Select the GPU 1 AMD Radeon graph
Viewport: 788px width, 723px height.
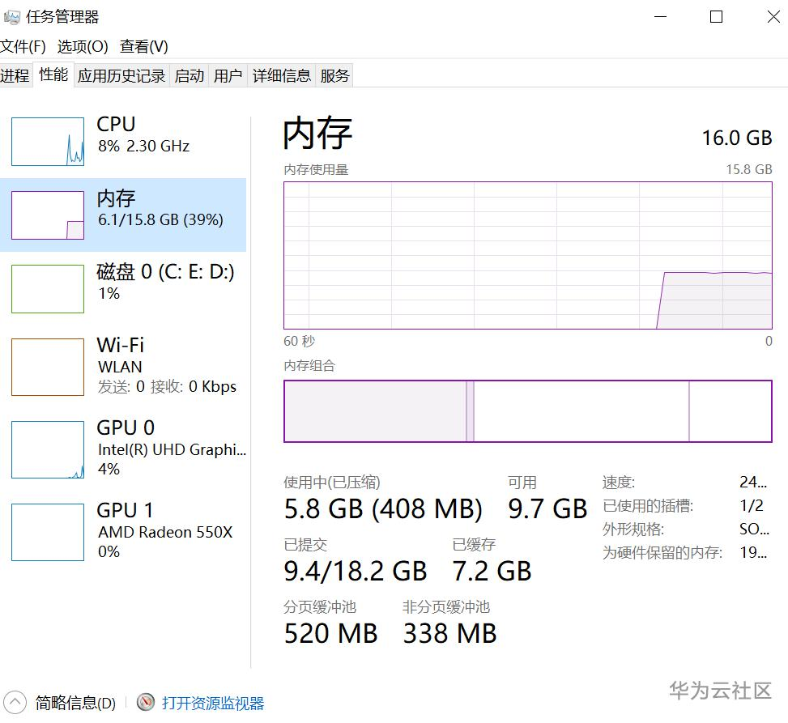point(48,532)
